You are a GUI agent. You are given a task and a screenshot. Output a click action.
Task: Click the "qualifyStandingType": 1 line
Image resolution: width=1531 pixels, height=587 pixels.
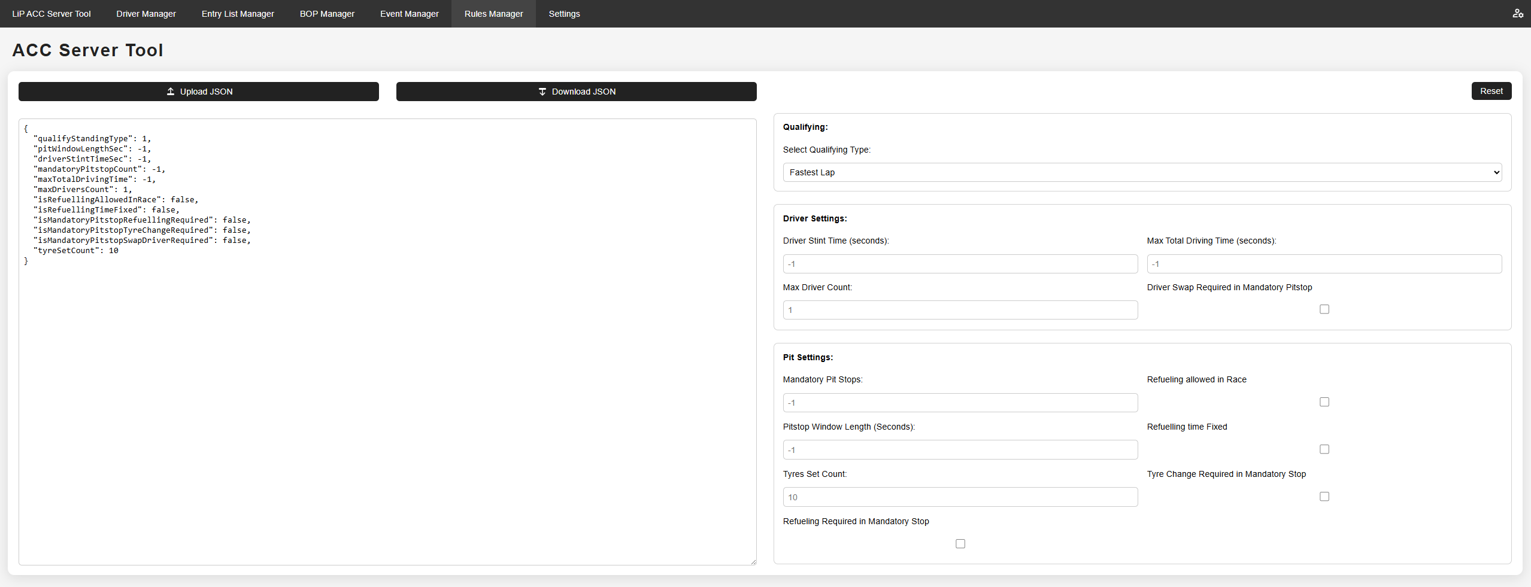click(92, 139)
